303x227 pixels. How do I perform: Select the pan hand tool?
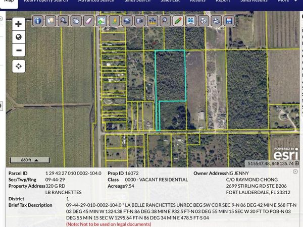tap(76, 21)
